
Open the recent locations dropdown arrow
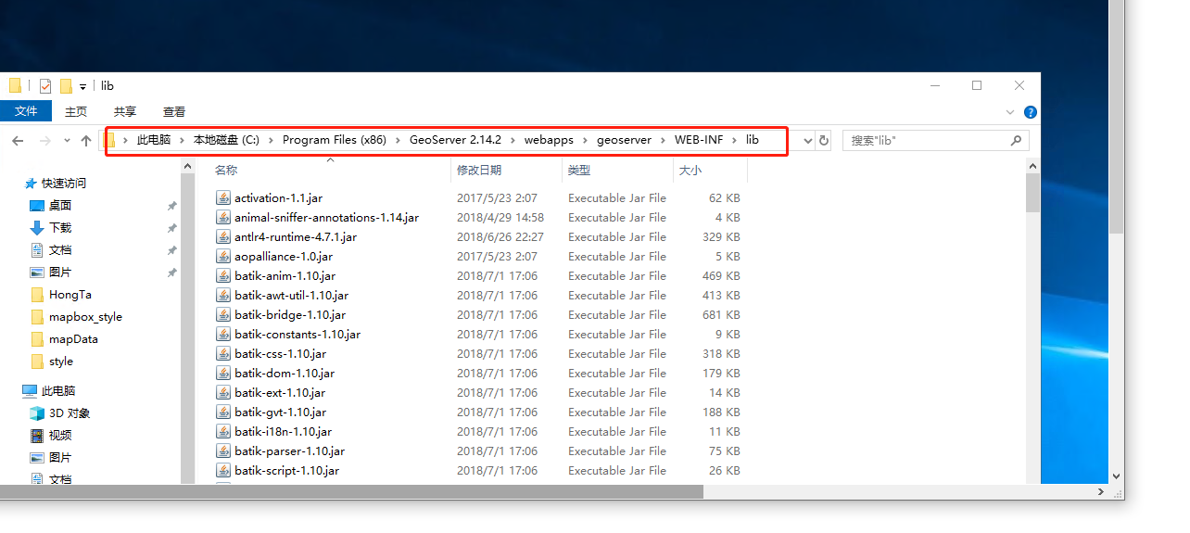(67, 141)
